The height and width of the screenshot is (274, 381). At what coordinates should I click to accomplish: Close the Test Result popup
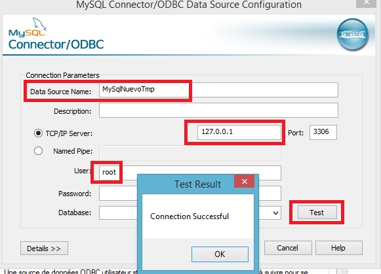coord(244,181)
